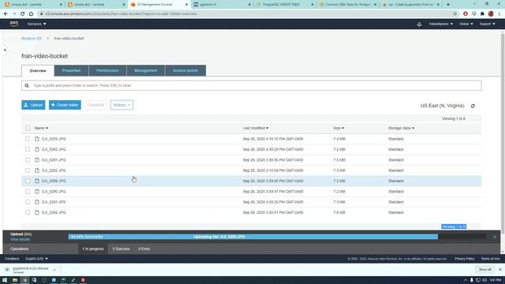Open Chrome three-dot menu
Viewport: 505px width, 284px height.
499,14
